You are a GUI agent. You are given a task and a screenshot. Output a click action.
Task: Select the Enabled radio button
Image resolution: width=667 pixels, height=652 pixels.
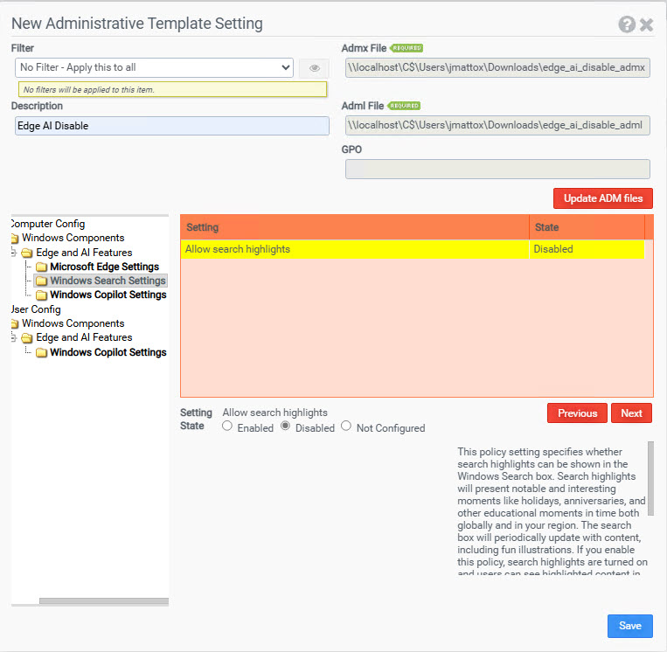(227, 427)
